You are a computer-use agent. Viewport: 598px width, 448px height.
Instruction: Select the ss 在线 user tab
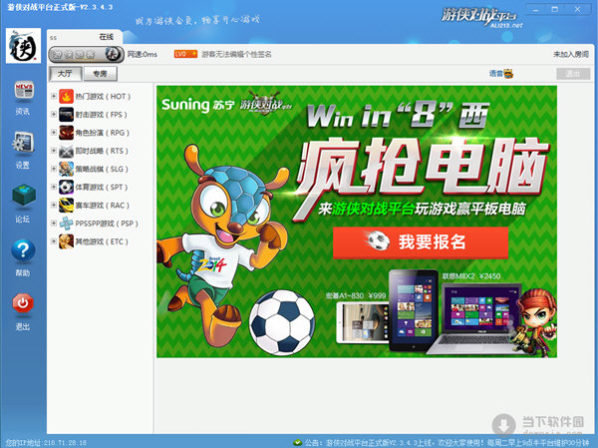(x=85, y=37)
